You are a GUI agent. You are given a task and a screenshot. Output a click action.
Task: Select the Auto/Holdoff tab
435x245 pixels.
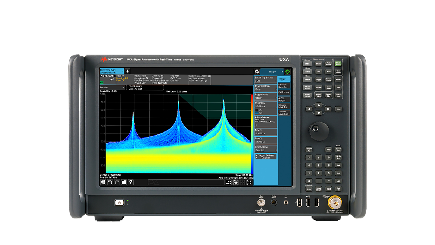tap(284, 99)
